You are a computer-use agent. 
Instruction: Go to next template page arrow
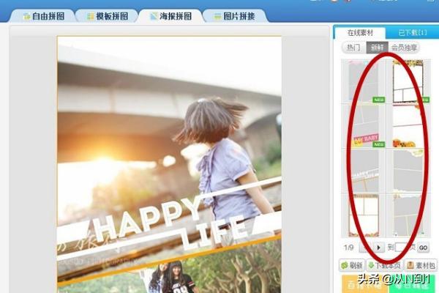coord(380,248)
